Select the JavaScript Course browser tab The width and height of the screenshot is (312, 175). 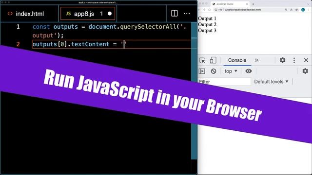pyautogui.click(x=230, y=4)
